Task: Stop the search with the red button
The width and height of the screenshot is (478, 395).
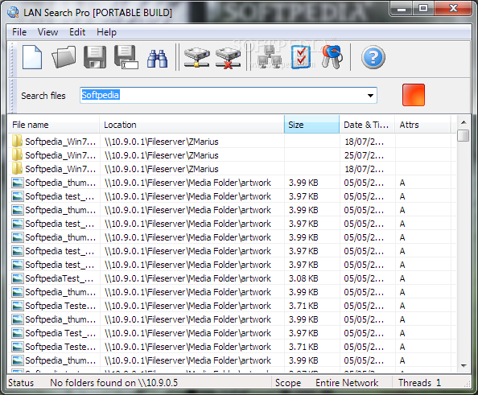Action: tap(414, 95)
